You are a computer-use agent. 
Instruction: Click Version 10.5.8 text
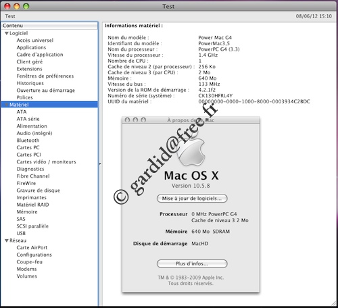[191, 186]
